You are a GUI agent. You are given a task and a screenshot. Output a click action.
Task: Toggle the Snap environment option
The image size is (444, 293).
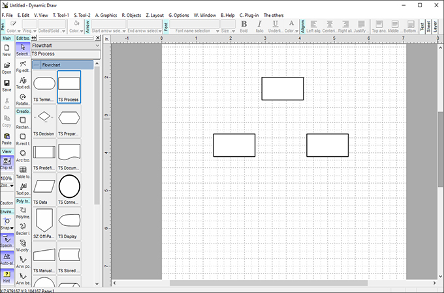(x=7, y=223)
